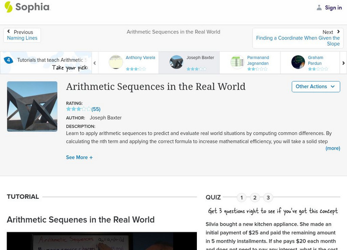Image resolution: width=347 pixels, height=250 pixels.
Task: Click Joseph Baxter's carousel avatar
Action: (x=177, y=62)
